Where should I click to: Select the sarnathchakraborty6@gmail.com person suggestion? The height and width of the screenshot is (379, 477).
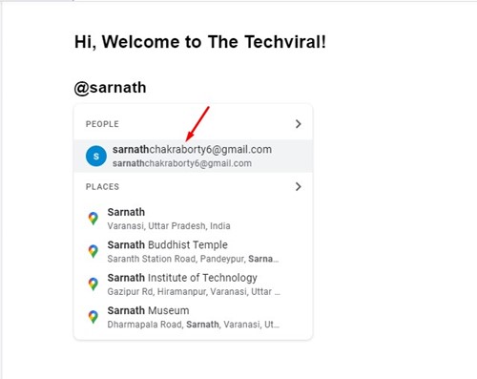(x=193, y=156)
